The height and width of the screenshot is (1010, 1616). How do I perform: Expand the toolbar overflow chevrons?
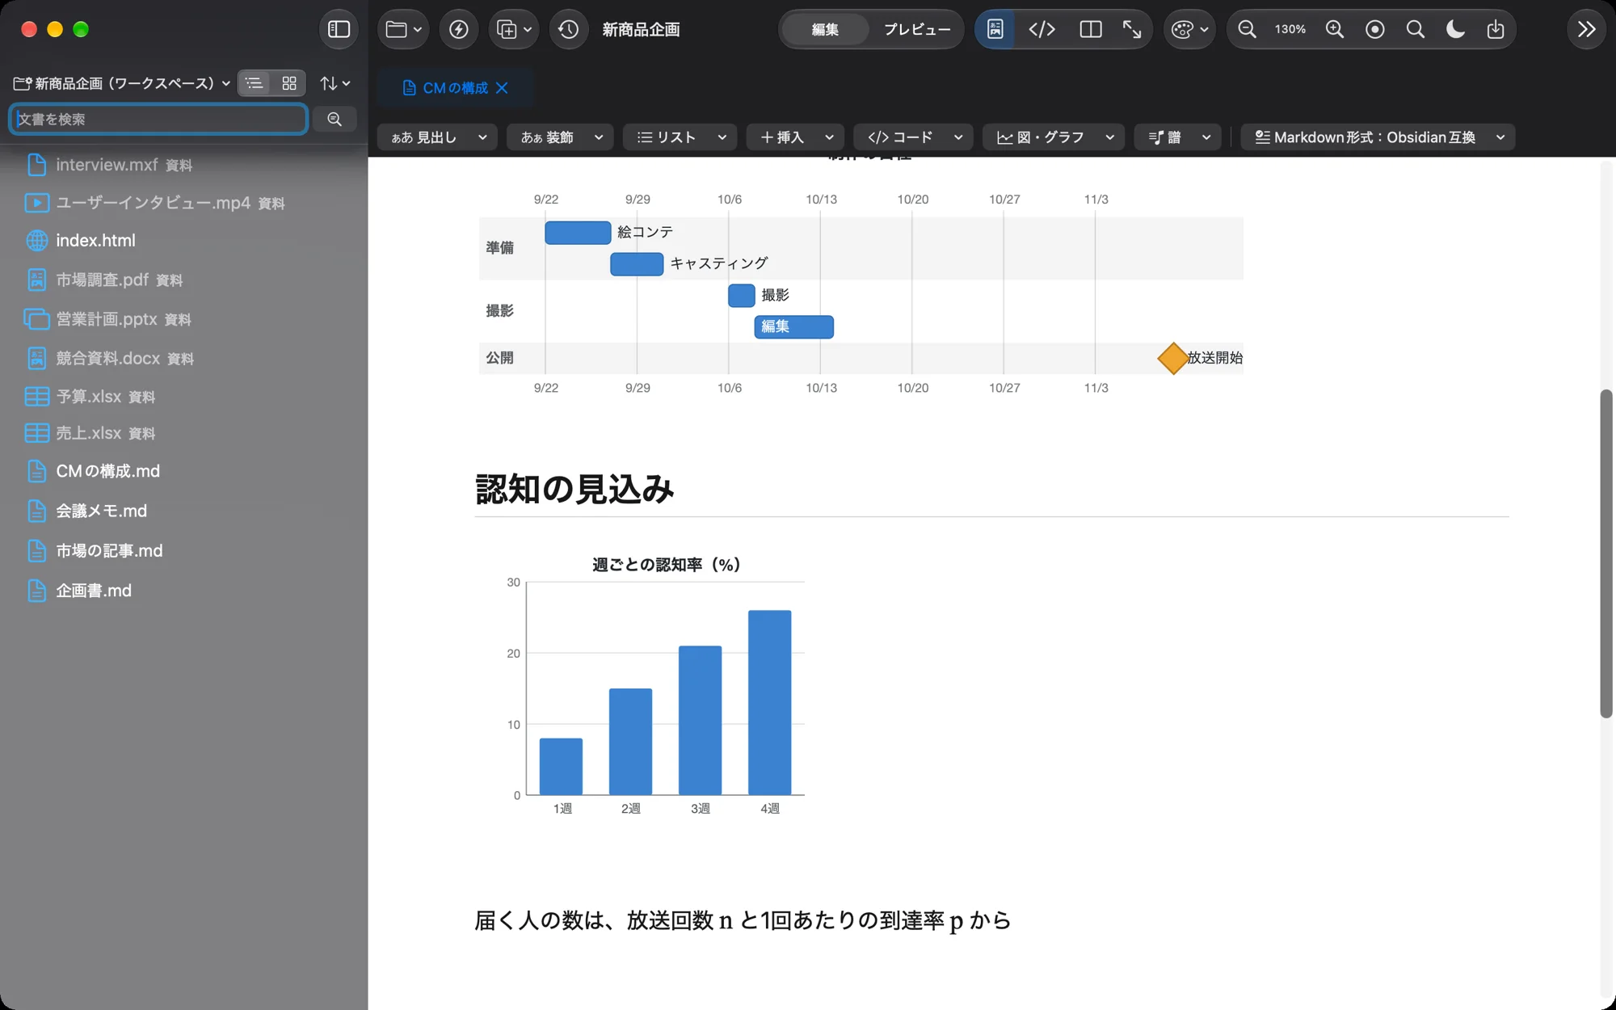coord(1586,29)
